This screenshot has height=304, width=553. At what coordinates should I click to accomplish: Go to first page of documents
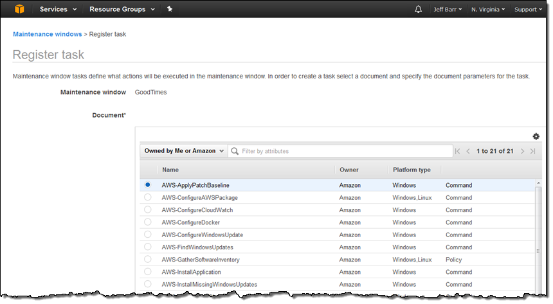click(x=457, y=152)
